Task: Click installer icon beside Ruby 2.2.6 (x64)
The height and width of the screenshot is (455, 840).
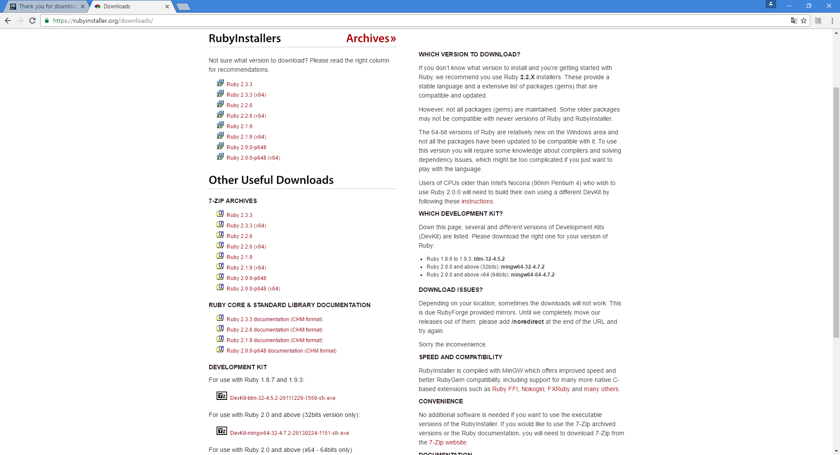Action: pos(220,115)
